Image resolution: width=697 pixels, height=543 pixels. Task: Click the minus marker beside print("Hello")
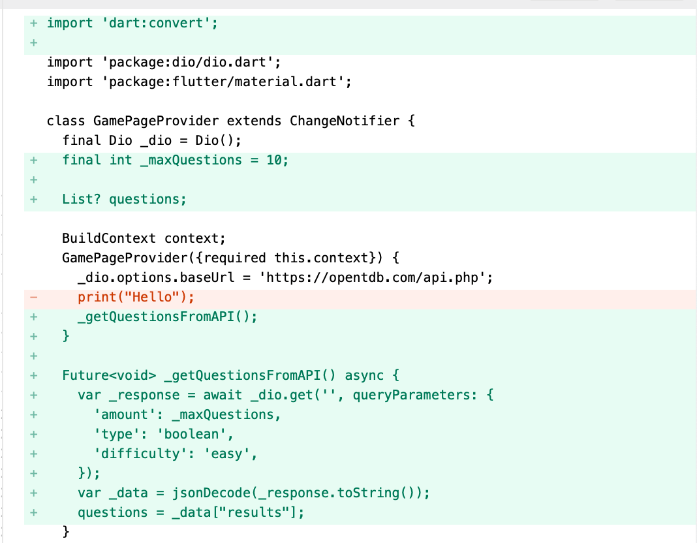point(33,298)
